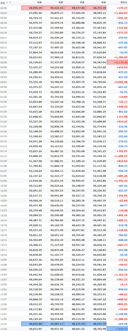Click the 安値 column header

pyautogui.click(x=82, y=2)
